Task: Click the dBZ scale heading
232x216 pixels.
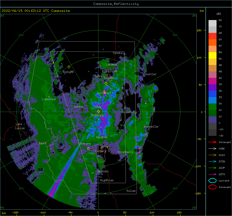Action: tap(219, 14)
